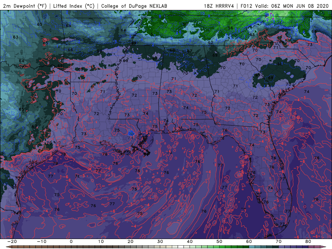Click the 'College of DuPage NEXLAB' label

tap(134, 6)
